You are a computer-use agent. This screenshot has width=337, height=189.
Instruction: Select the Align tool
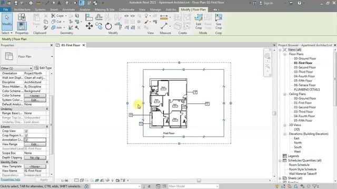[x=89, y=17]
